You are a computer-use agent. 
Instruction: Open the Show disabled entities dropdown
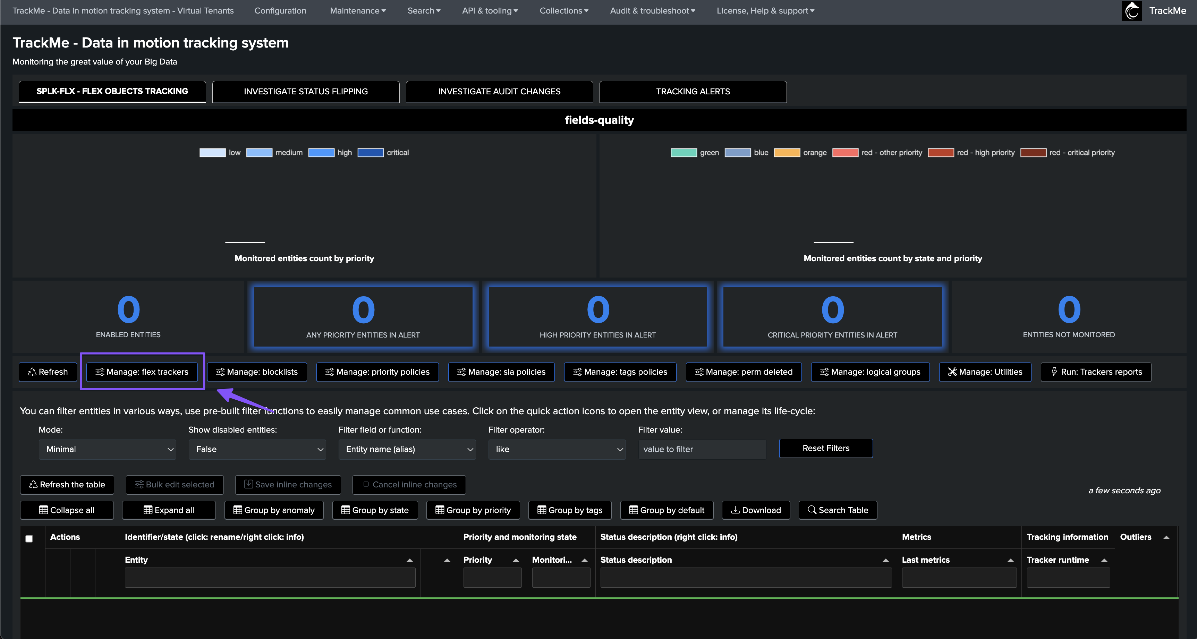(257, 449)
